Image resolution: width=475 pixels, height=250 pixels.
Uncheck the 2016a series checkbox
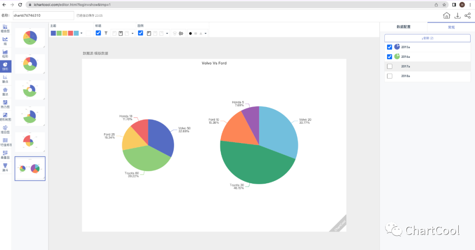390,57
